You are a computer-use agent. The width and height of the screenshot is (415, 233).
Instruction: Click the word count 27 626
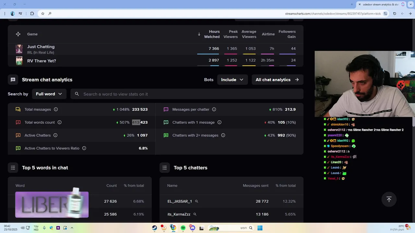point(110,201)
